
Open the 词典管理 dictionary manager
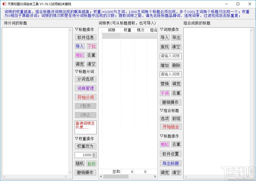[85, 88]
